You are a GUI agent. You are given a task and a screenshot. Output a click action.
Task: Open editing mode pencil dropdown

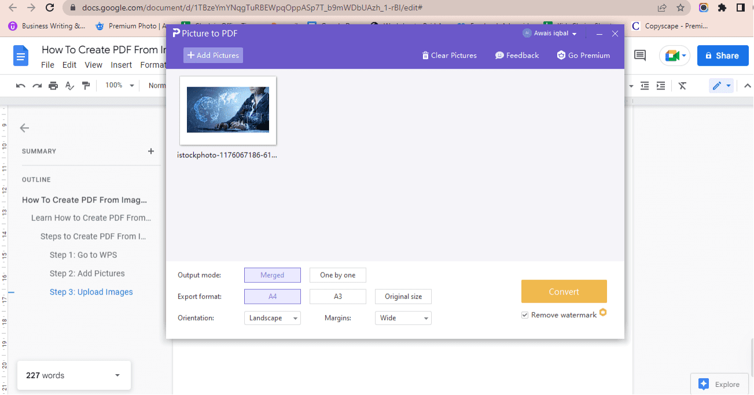pos(721,86)
